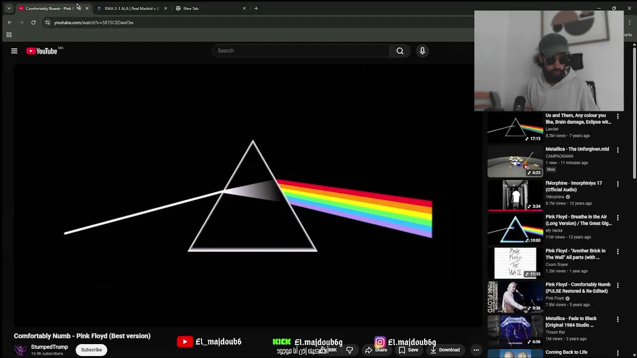
Task: Open options for Fade to Black video
Action: 618,319
